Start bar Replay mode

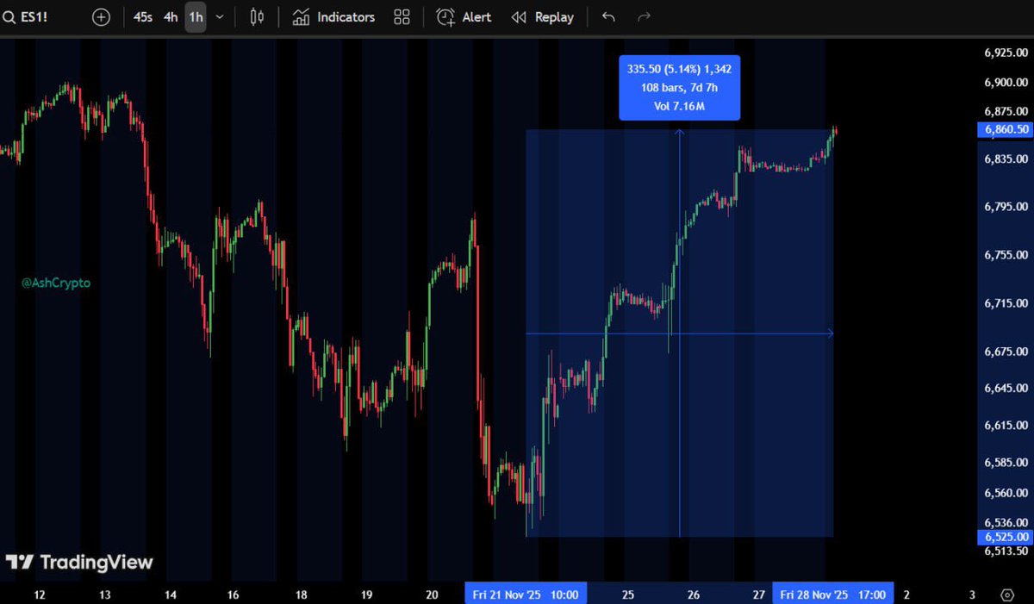[x=542, y=17]
